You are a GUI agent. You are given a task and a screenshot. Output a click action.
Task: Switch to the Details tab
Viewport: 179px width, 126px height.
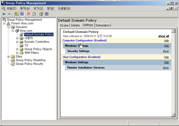click(76, 25)
